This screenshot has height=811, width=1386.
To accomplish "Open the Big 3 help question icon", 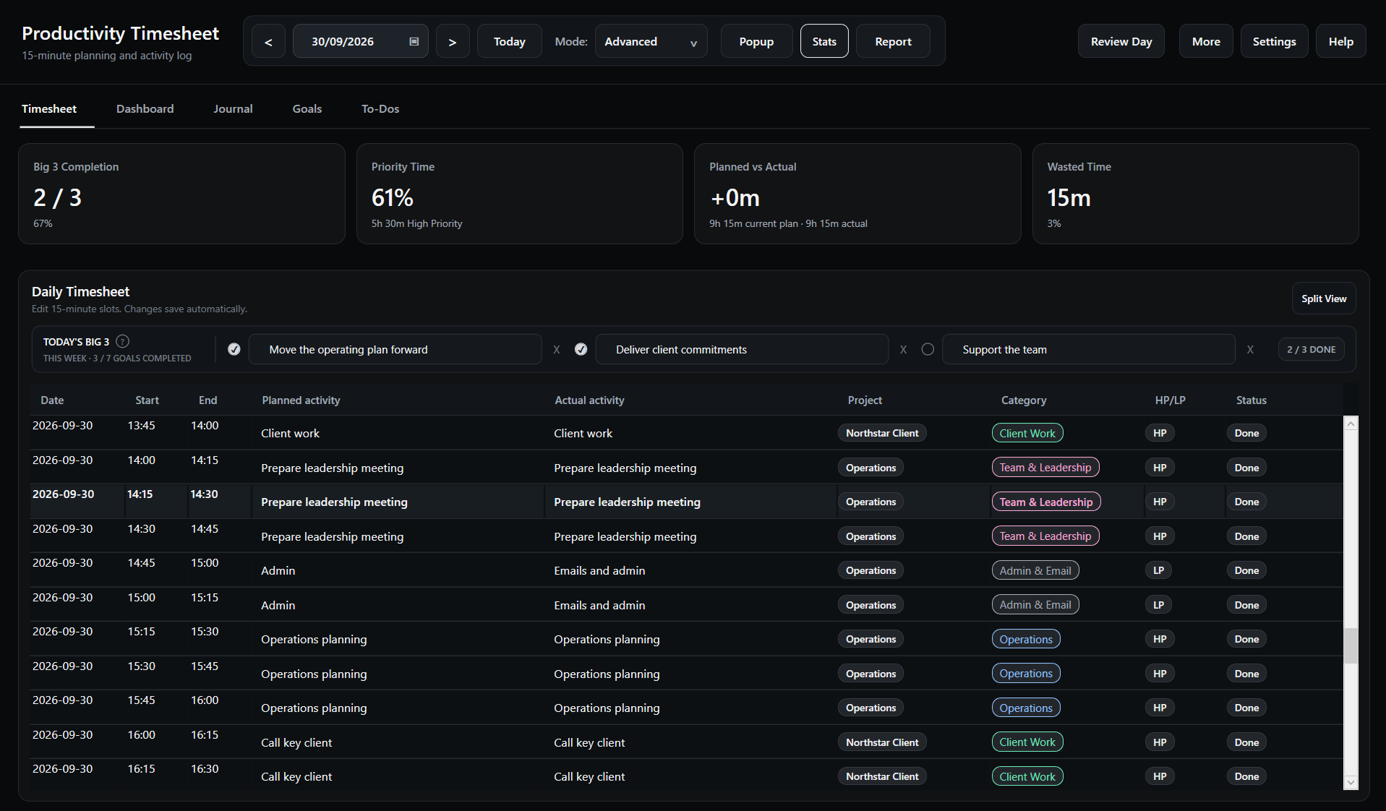I will [123, 341].
